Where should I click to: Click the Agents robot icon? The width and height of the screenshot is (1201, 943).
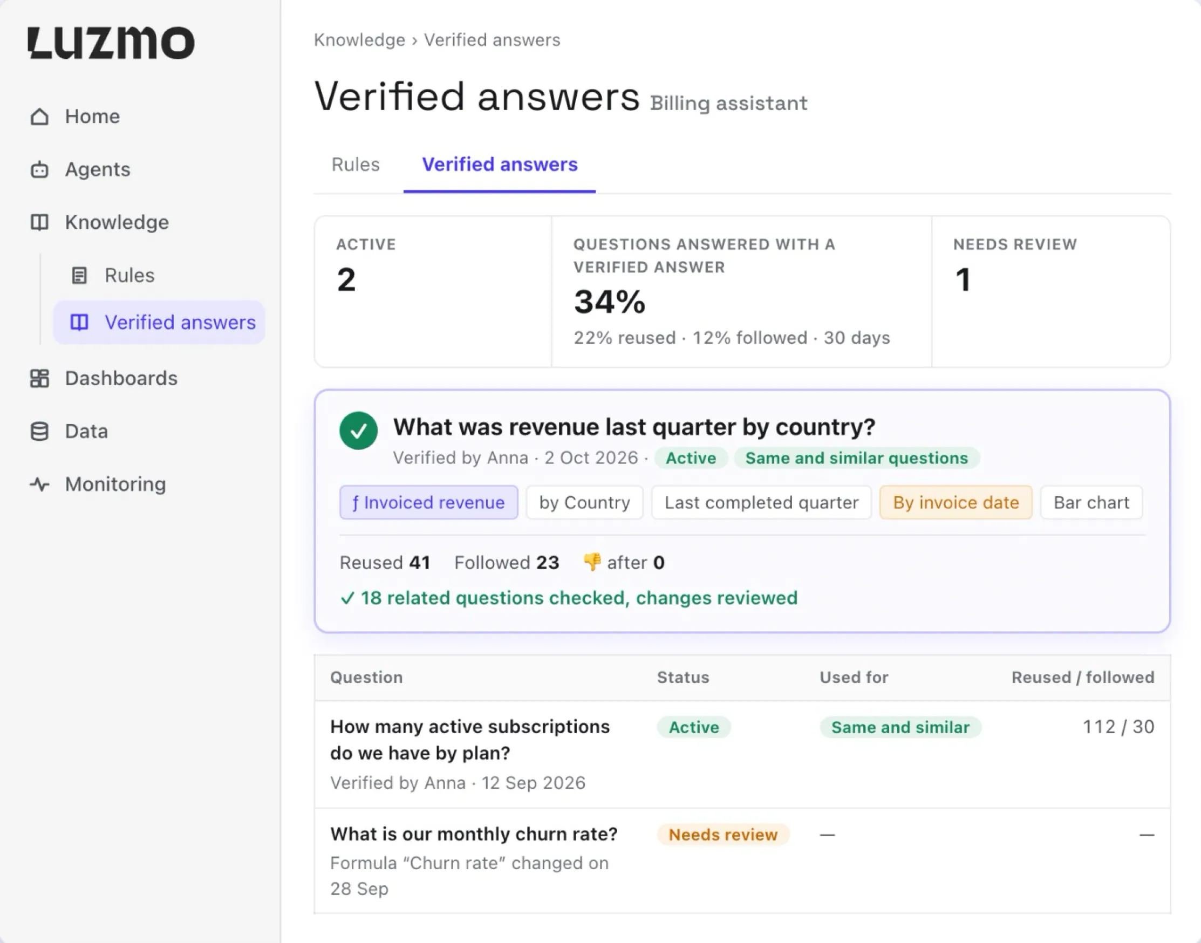pos(39,169)
